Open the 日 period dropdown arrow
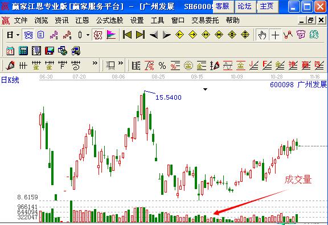The height and width of the screenshot is (225, 328). point(18,35)
